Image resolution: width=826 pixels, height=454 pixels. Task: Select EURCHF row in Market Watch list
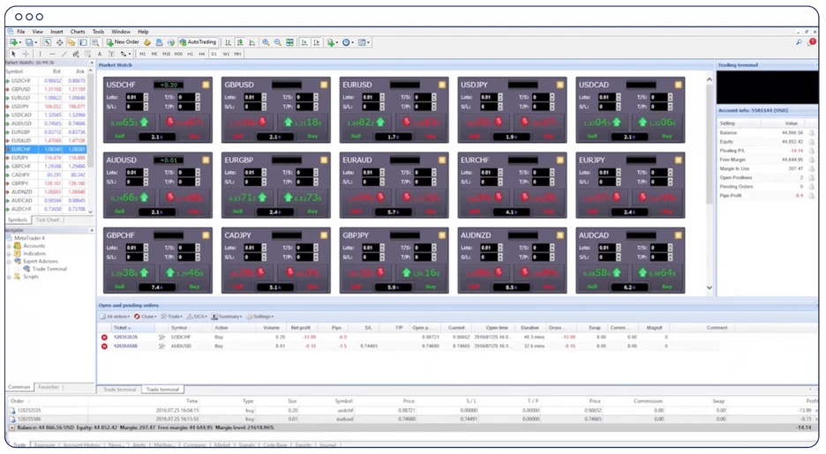click(46, 149)
